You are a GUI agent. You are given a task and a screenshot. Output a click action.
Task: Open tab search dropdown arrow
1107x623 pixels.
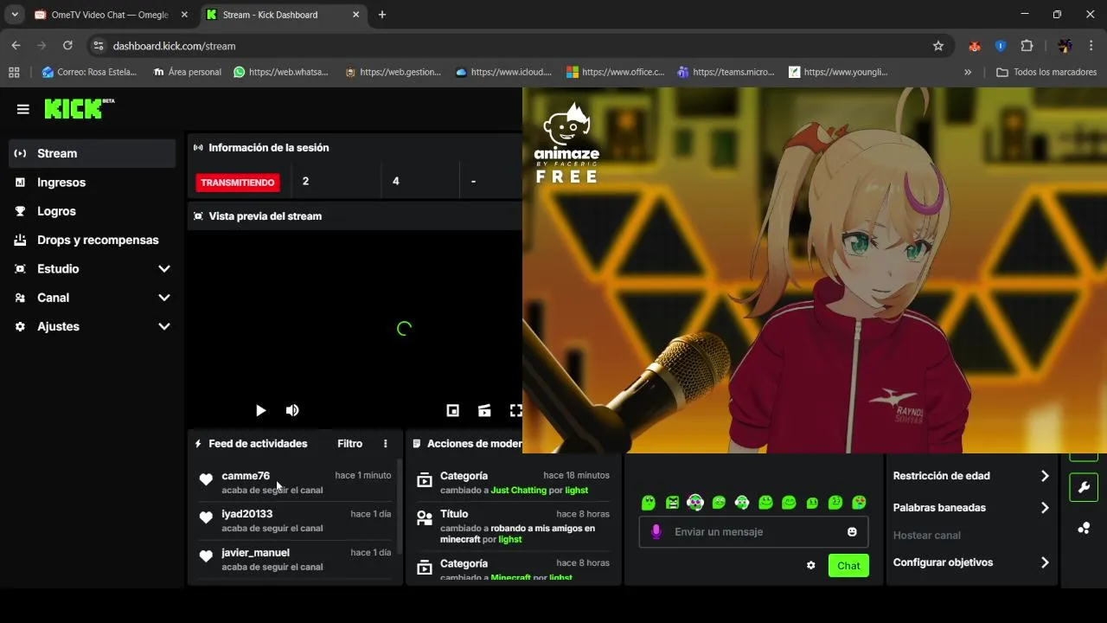click(x=15, y=15)
